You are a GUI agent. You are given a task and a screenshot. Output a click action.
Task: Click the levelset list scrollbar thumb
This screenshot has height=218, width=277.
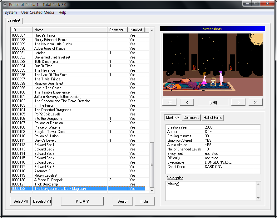[152, 165]
